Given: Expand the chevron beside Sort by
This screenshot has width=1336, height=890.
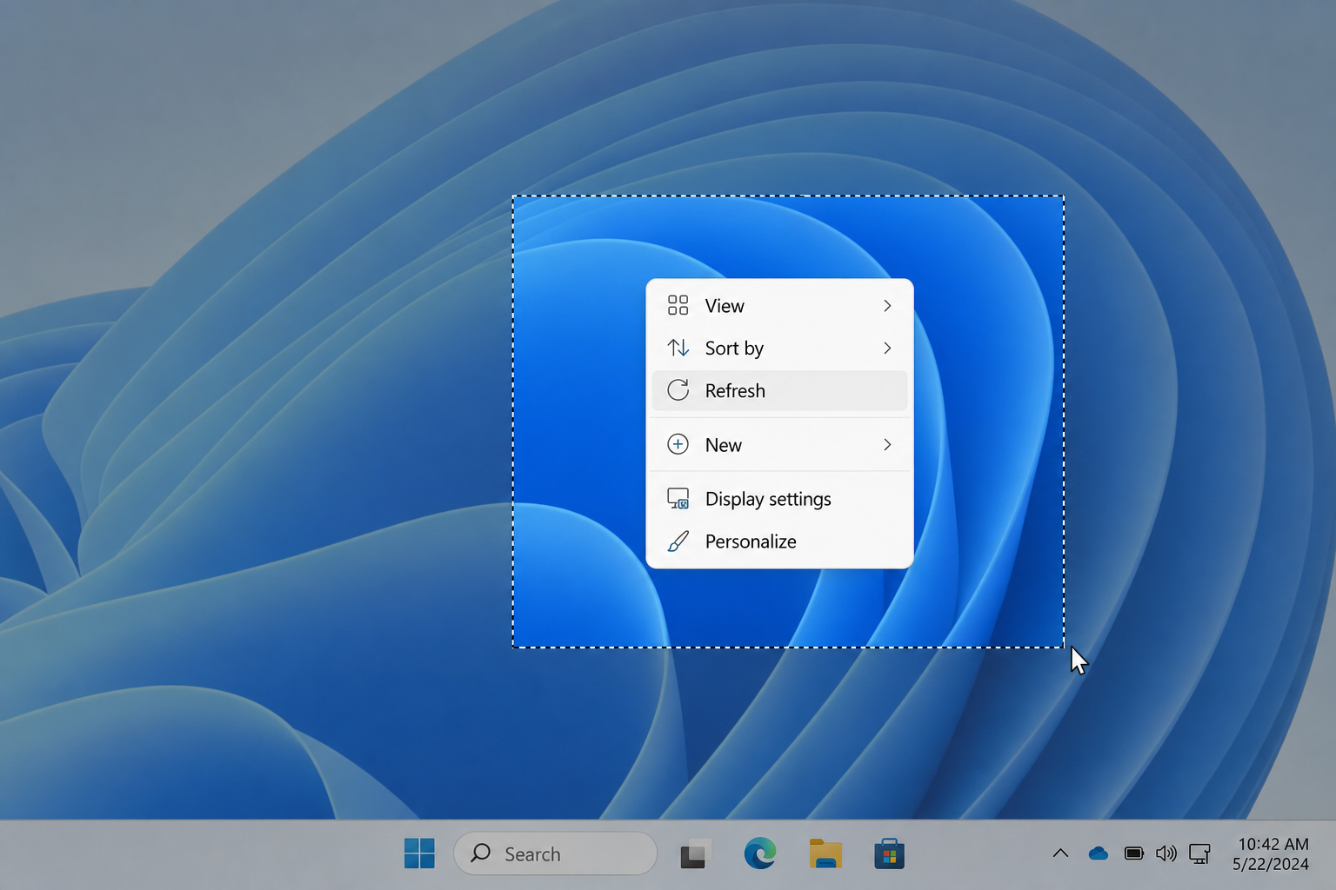Looking at the screenshot, I should point(887,349).
